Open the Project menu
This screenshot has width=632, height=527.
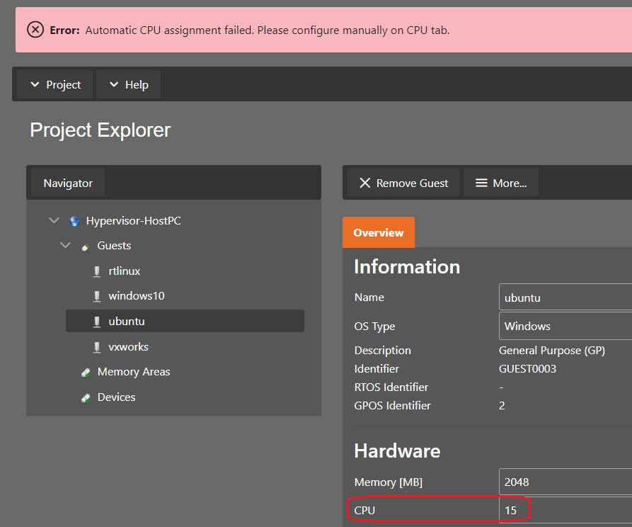tap(55, 85)
